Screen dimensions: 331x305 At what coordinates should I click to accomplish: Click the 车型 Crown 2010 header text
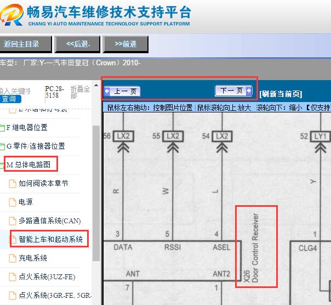70,63
